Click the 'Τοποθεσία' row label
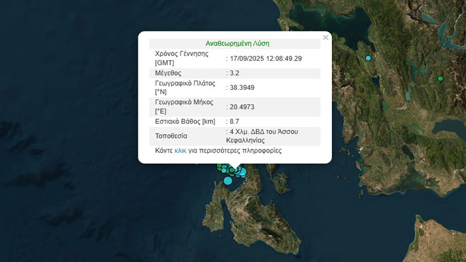The image size is (466, 262). click(171, 136)
